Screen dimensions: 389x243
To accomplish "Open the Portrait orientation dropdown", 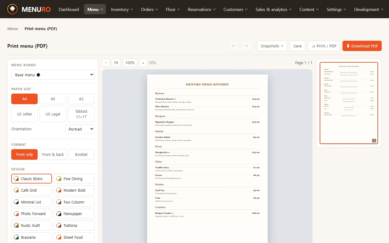I will tap(80, 129).
